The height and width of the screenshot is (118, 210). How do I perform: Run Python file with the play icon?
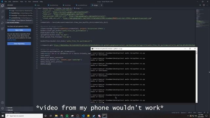200,5
